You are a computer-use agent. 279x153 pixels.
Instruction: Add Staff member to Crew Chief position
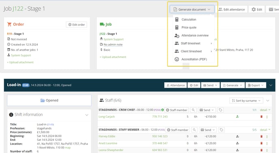(177, 110)
